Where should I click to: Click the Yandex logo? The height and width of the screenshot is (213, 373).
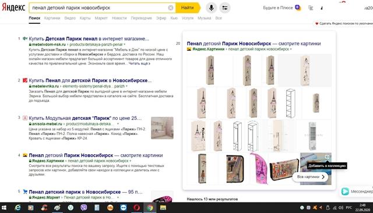pos(13,8)
